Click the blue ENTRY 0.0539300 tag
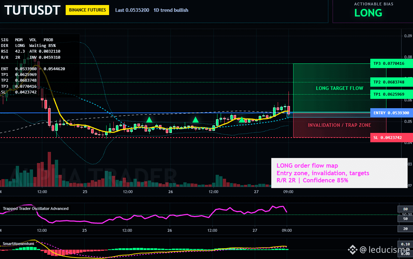 391,113
